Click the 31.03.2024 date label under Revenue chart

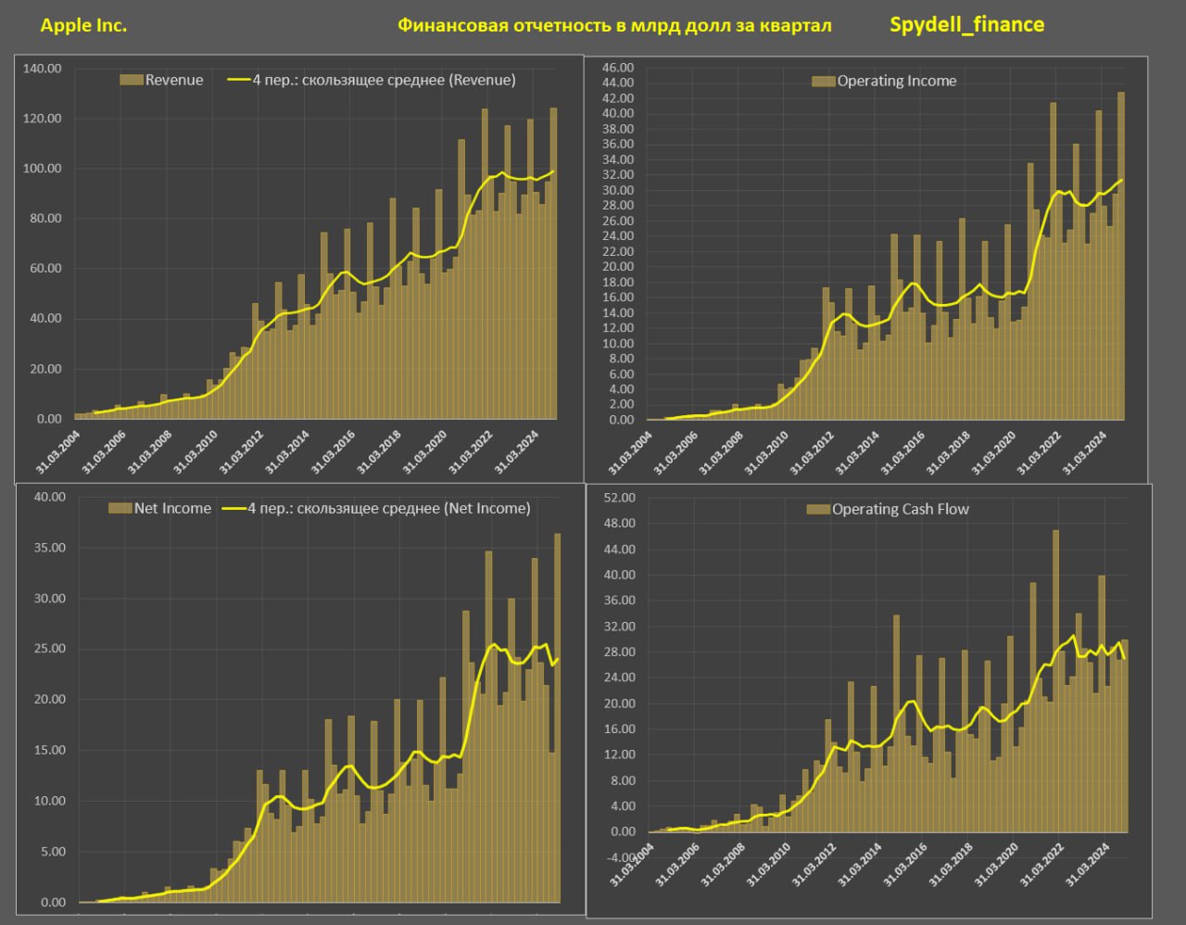(x=517, y=453)
